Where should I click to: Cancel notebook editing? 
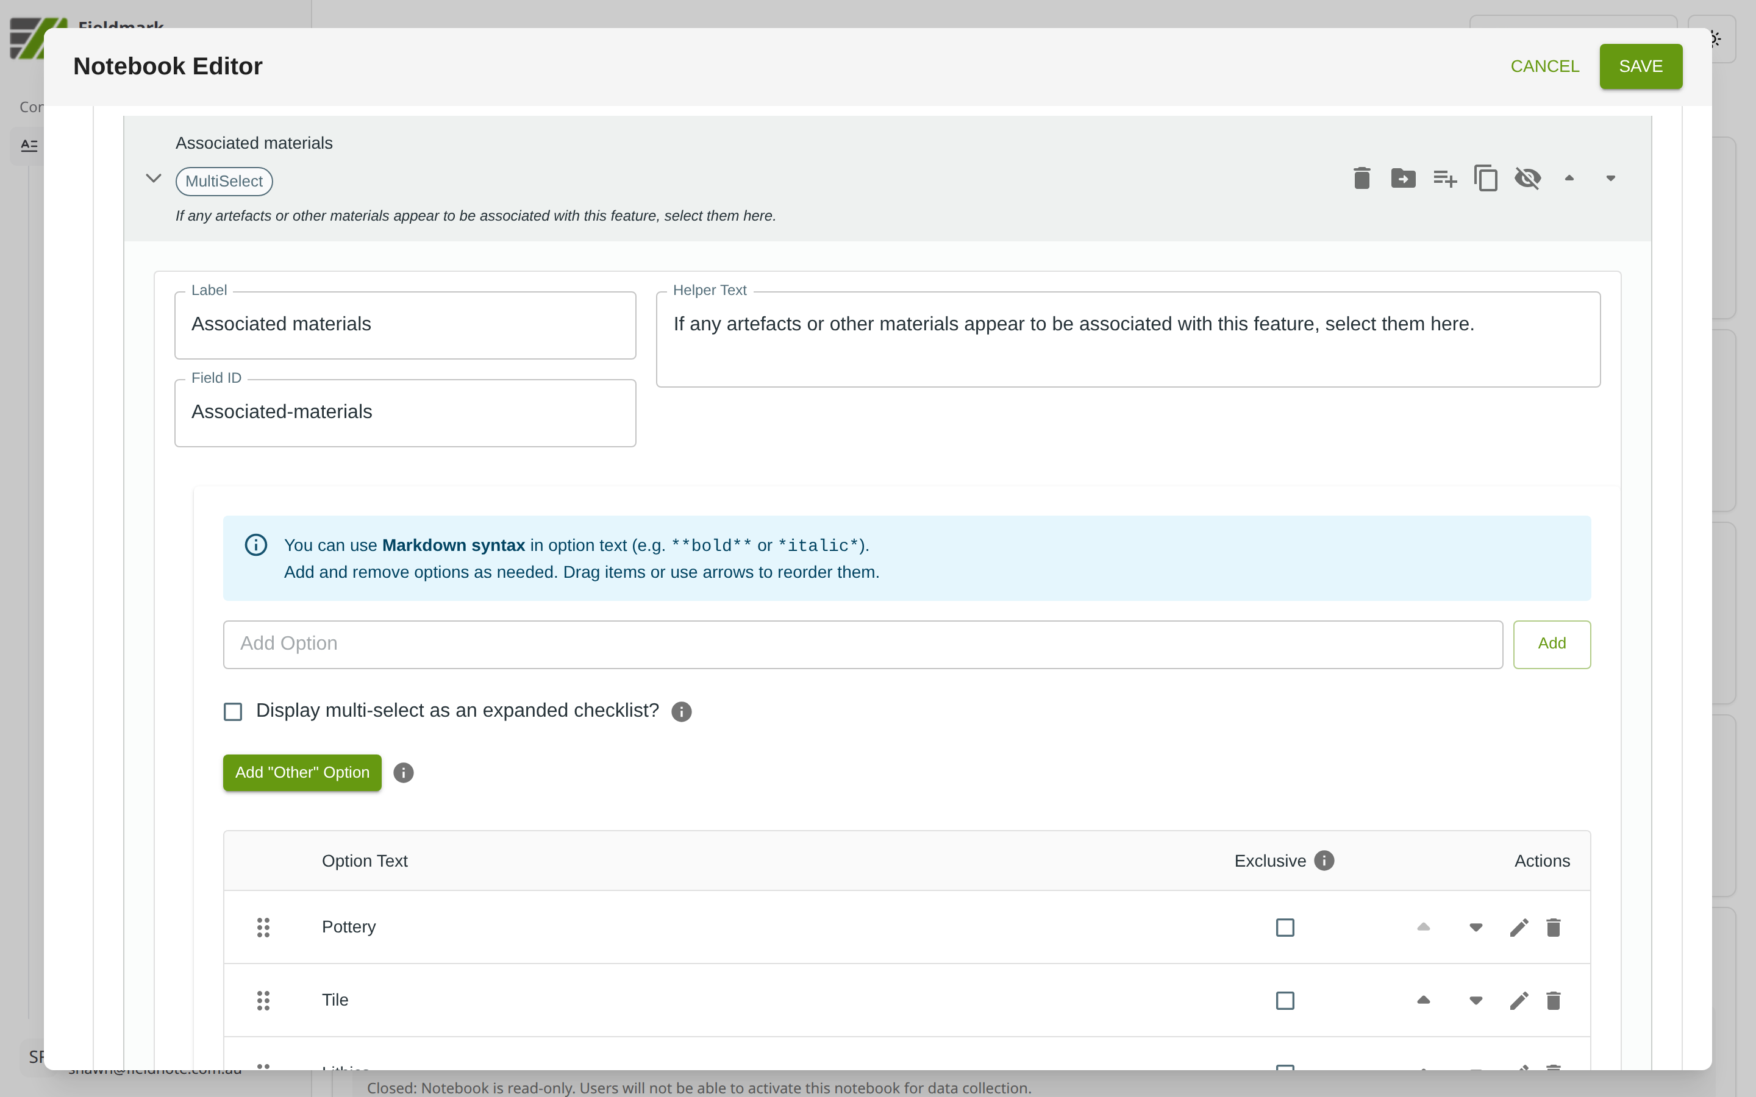pos(1544,66)
